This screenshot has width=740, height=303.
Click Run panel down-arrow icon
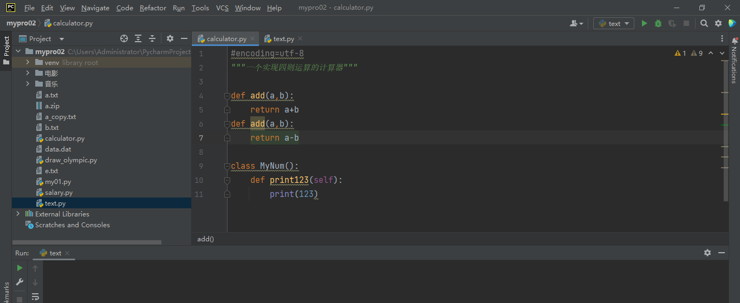(x=35, y=282)
